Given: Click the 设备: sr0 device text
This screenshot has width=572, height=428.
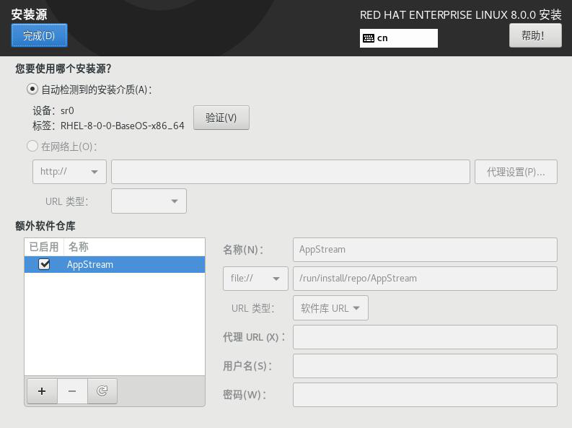Looking at the screenshot, I should (x=53, y=110).
